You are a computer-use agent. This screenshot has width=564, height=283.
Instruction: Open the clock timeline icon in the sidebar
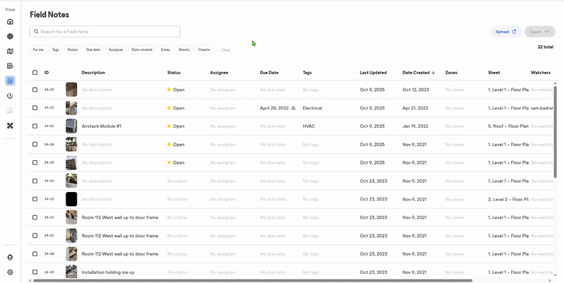(x=10, y=96)
